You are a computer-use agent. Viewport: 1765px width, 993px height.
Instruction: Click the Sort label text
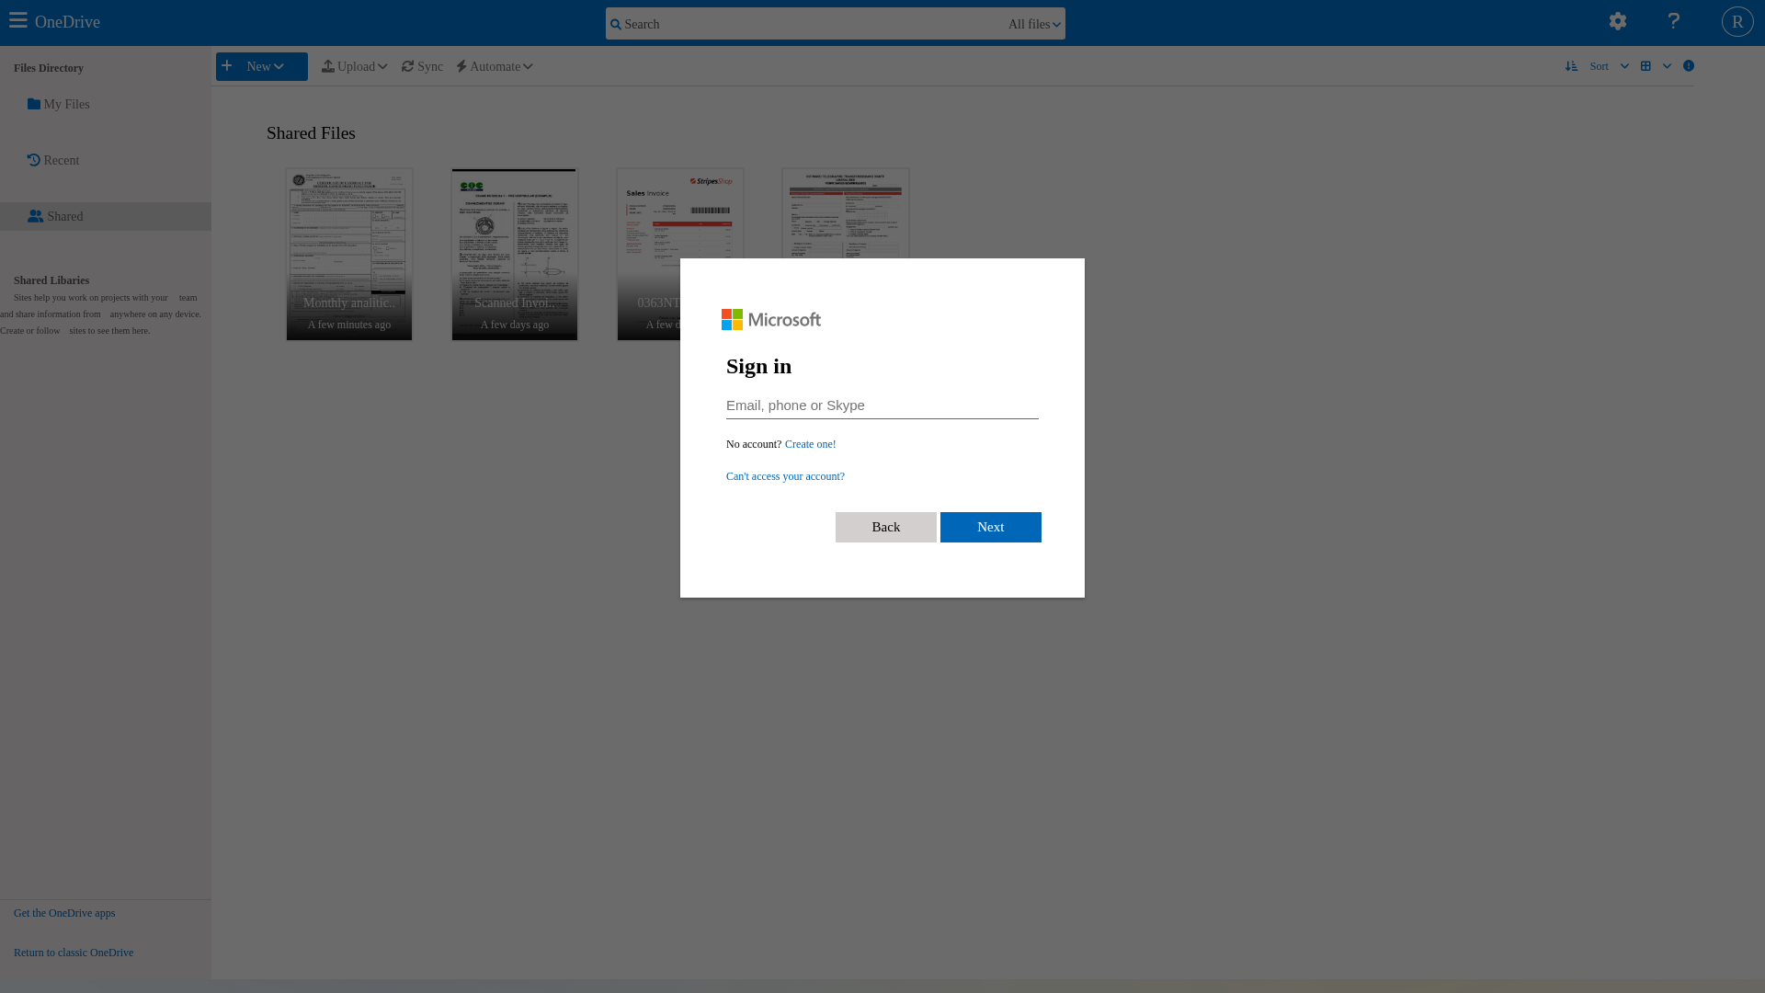tap(1600, 66)
